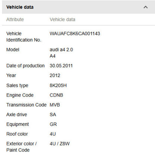Click the Vehicle data column header

[63, 19]
